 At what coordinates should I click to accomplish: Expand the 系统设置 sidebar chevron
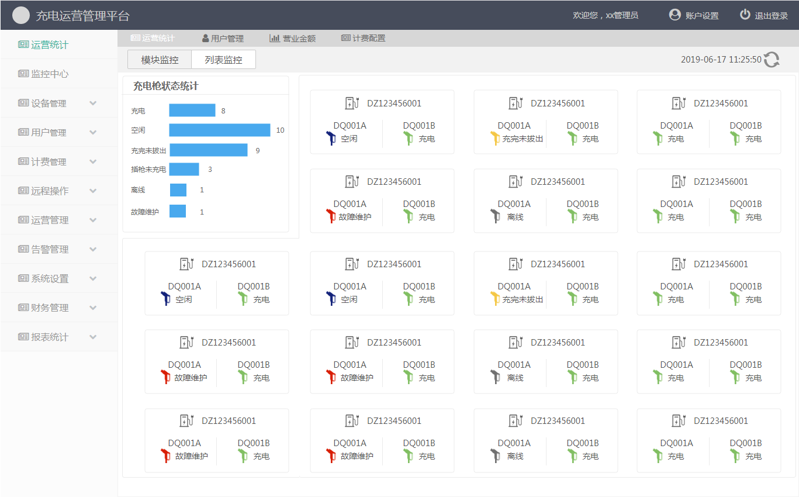click(93, 278)
